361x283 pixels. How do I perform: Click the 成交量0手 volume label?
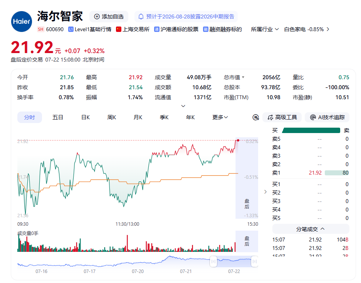(28, 233)
